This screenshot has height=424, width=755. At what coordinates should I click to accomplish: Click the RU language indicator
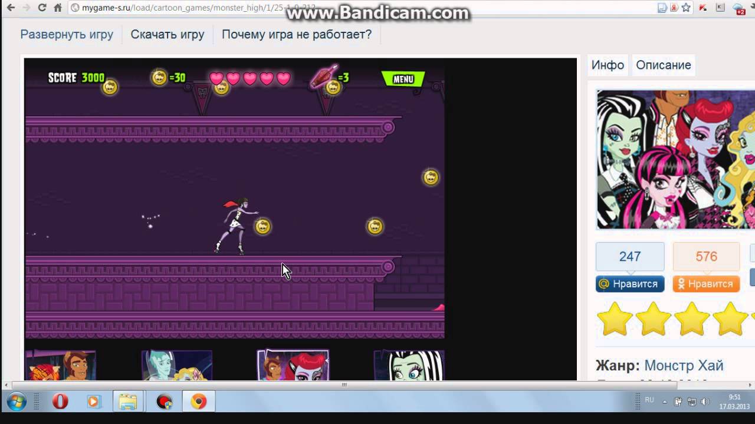[x=649, y=400]
